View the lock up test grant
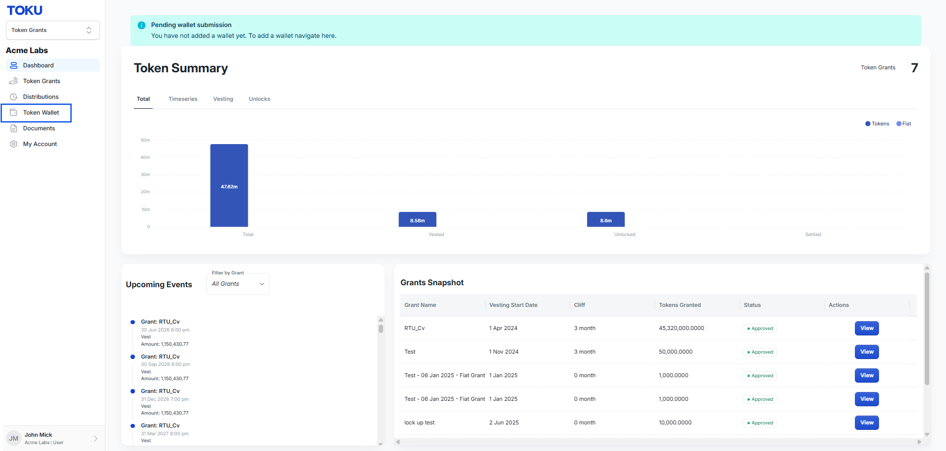Image resolution: width=946 pixels, height=451 pixels. pos(867,422)
